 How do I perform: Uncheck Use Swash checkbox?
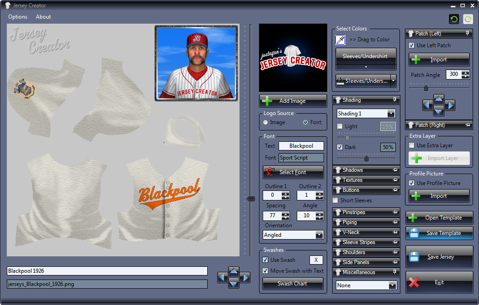265,260
